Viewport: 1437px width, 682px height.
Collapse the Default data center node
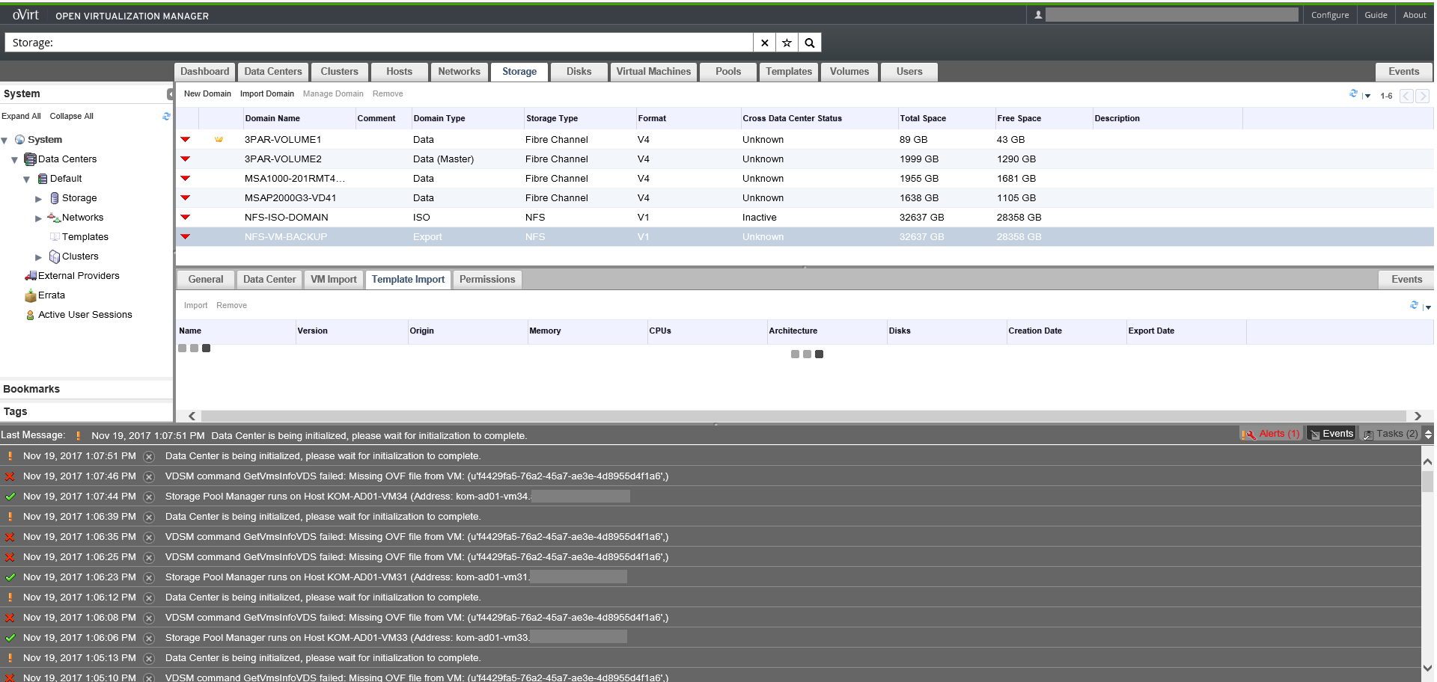point(27,179)
